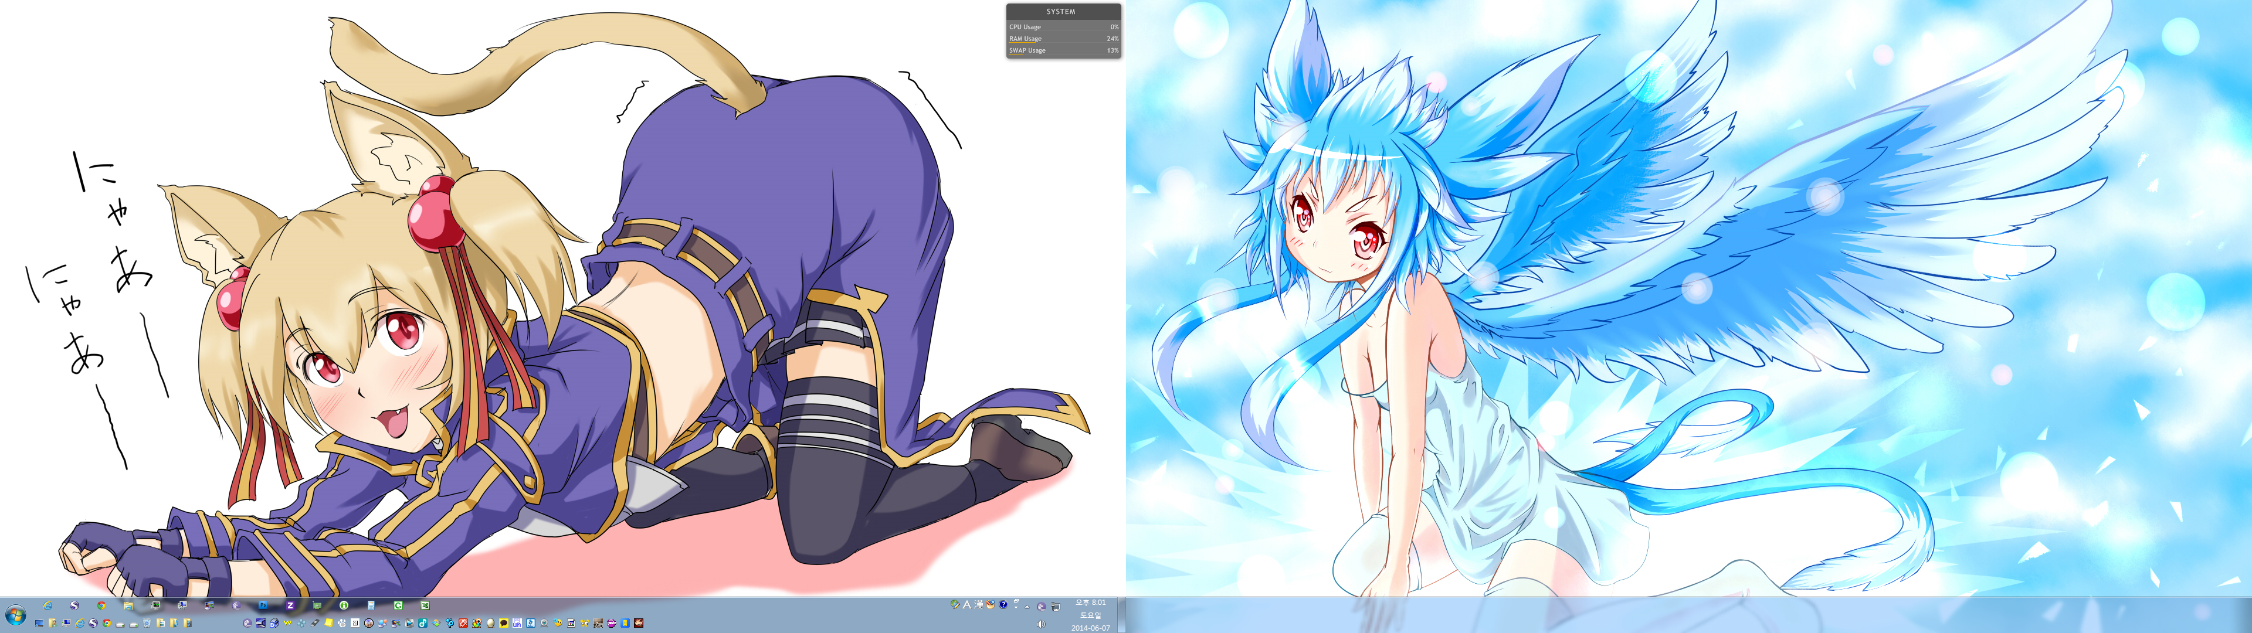The height and width of the screenshot is (633, 2252).
Task: Open the Excel taskbar icon
Action: tap(425, 606)
